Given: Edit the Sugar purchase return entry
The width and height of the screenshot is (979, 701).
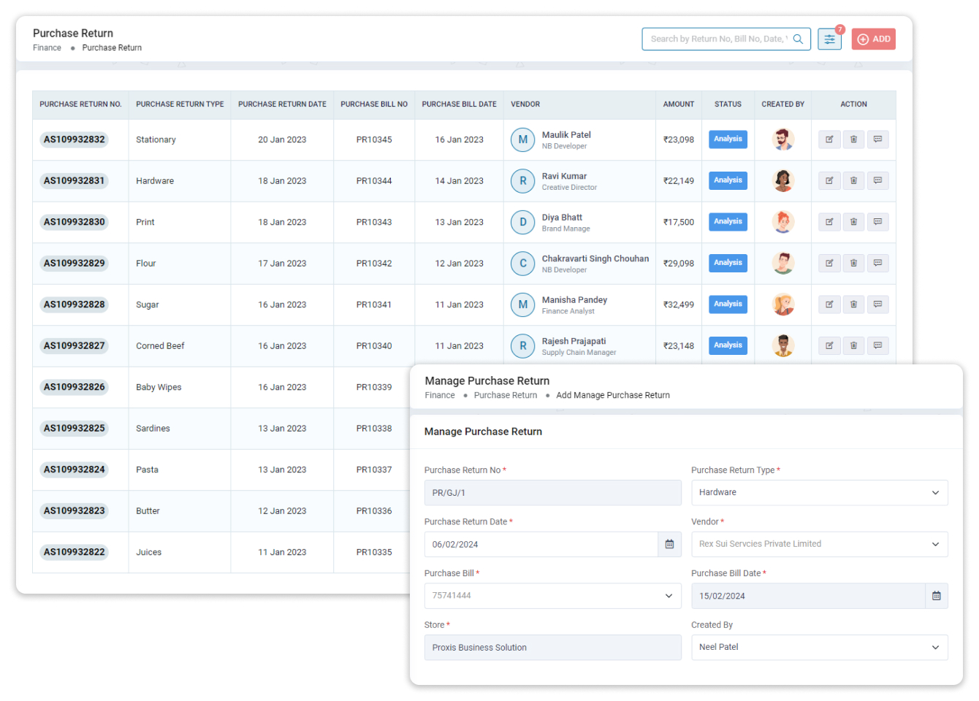Looking at the screenshot, I should coord(829,304).
